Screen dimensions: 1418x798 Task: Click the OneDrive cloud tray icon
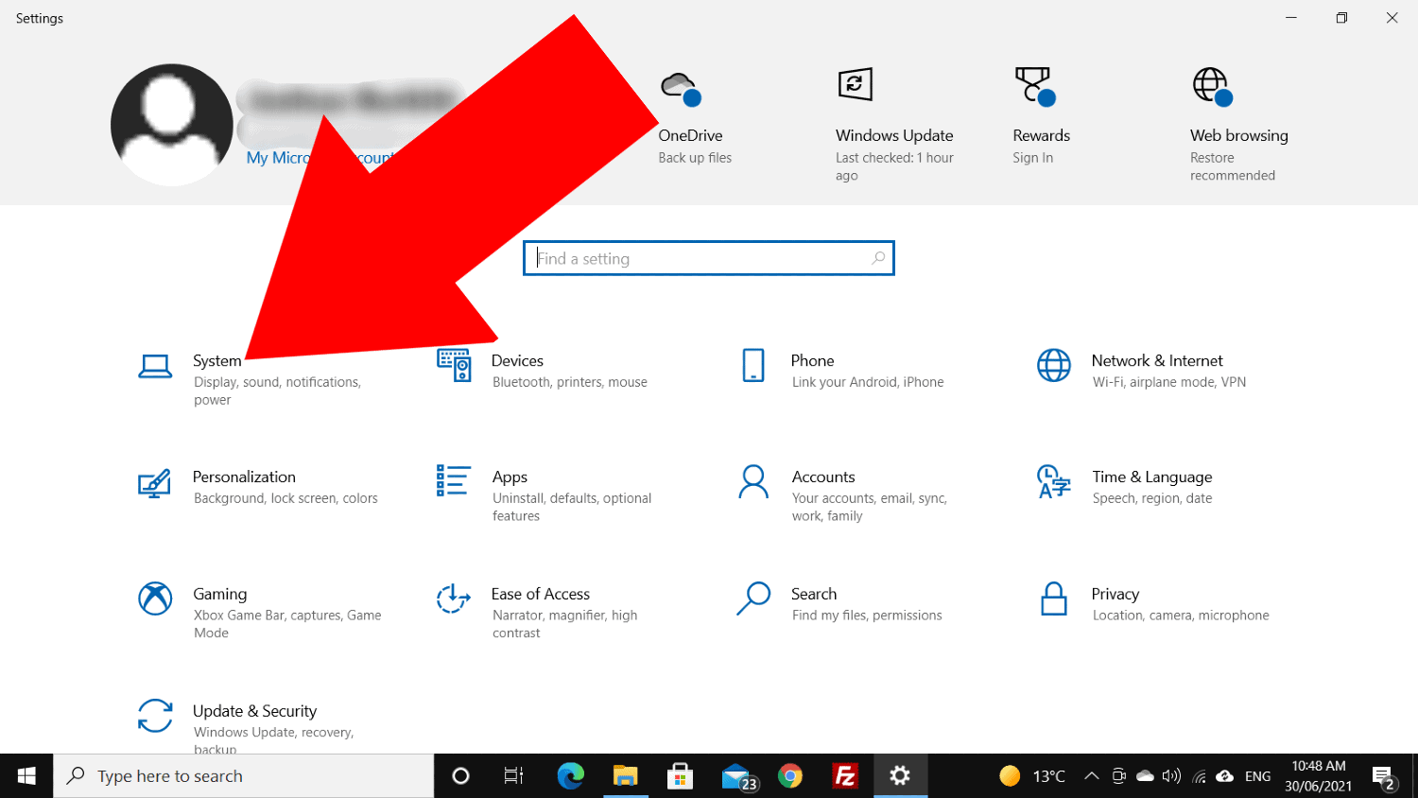click(1145, 776)
